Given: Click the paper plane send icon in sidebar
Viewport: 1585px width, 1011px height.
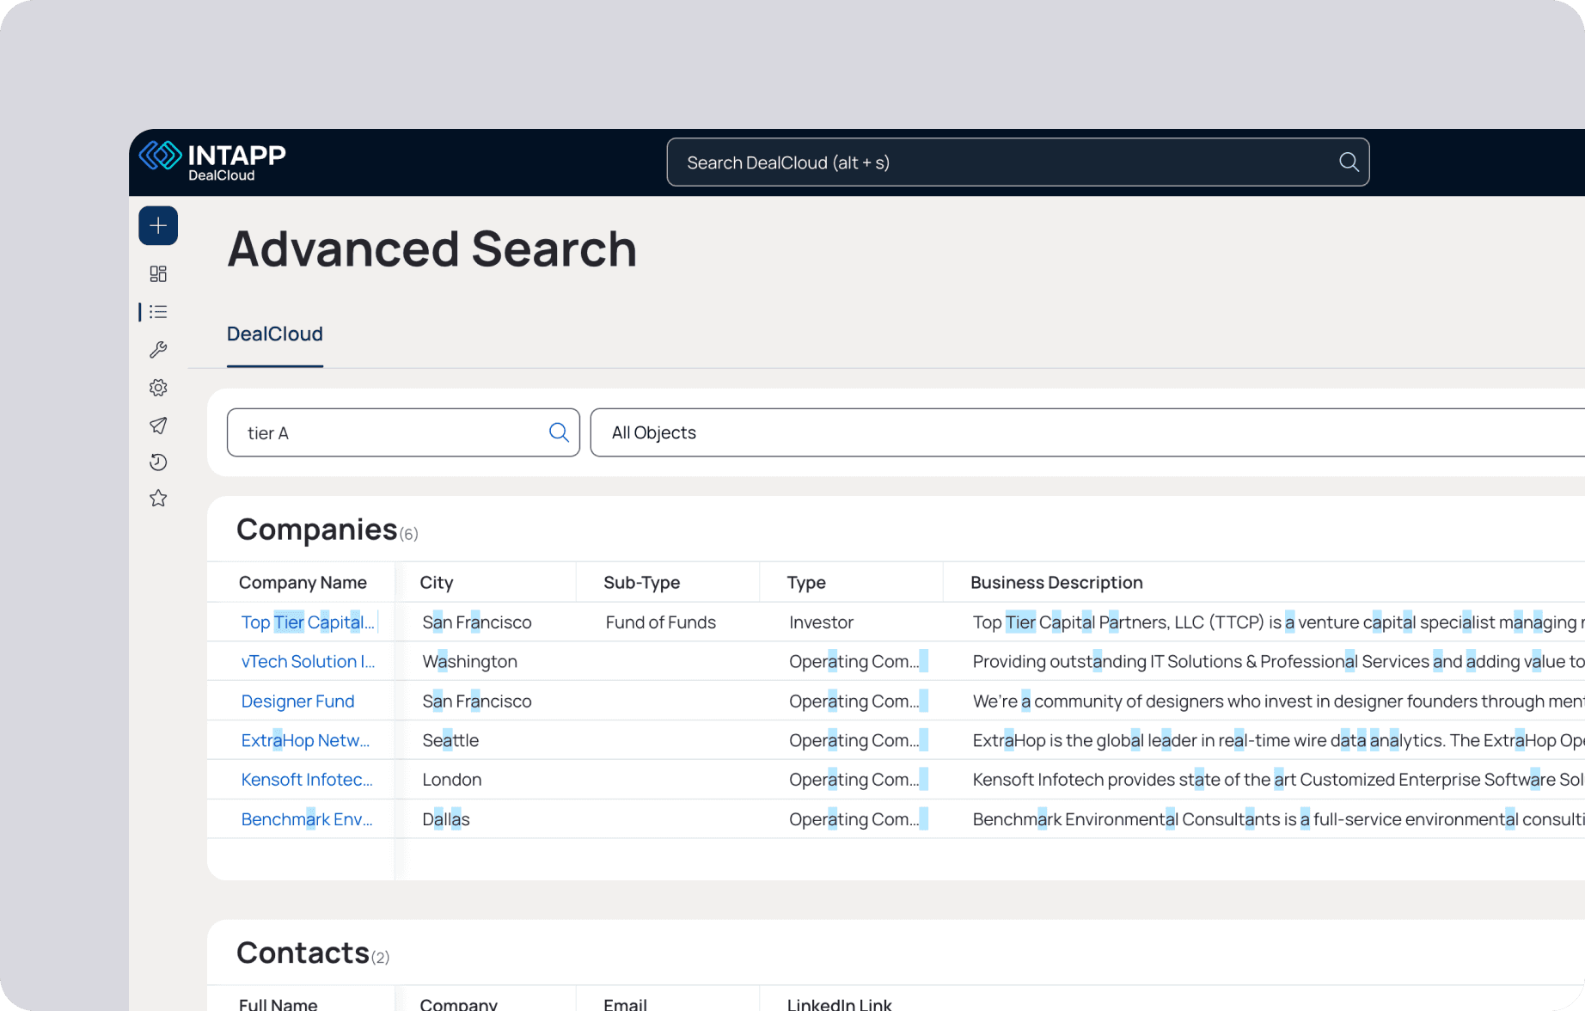Looking at the screenshot, I should pos(158,426).
